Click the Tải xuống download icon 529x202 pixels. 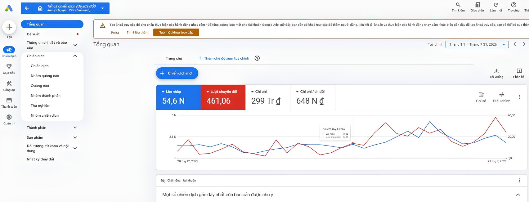[496, 71]
